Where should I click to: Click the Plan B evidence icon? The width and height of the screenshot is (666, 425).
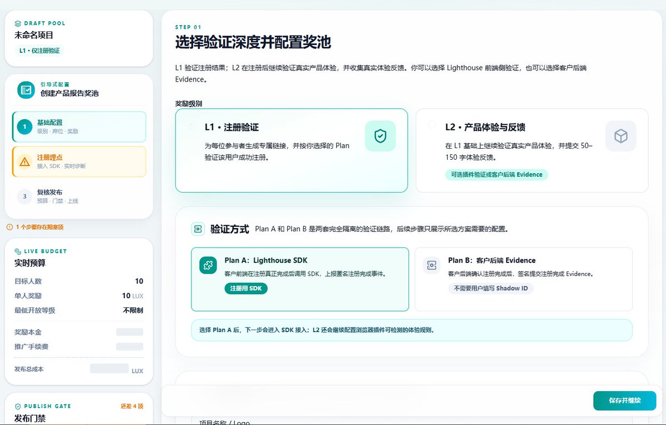point(431,265)
